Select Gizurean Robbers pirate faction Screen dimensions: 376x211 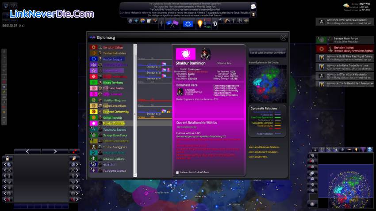tap(111, 159)
